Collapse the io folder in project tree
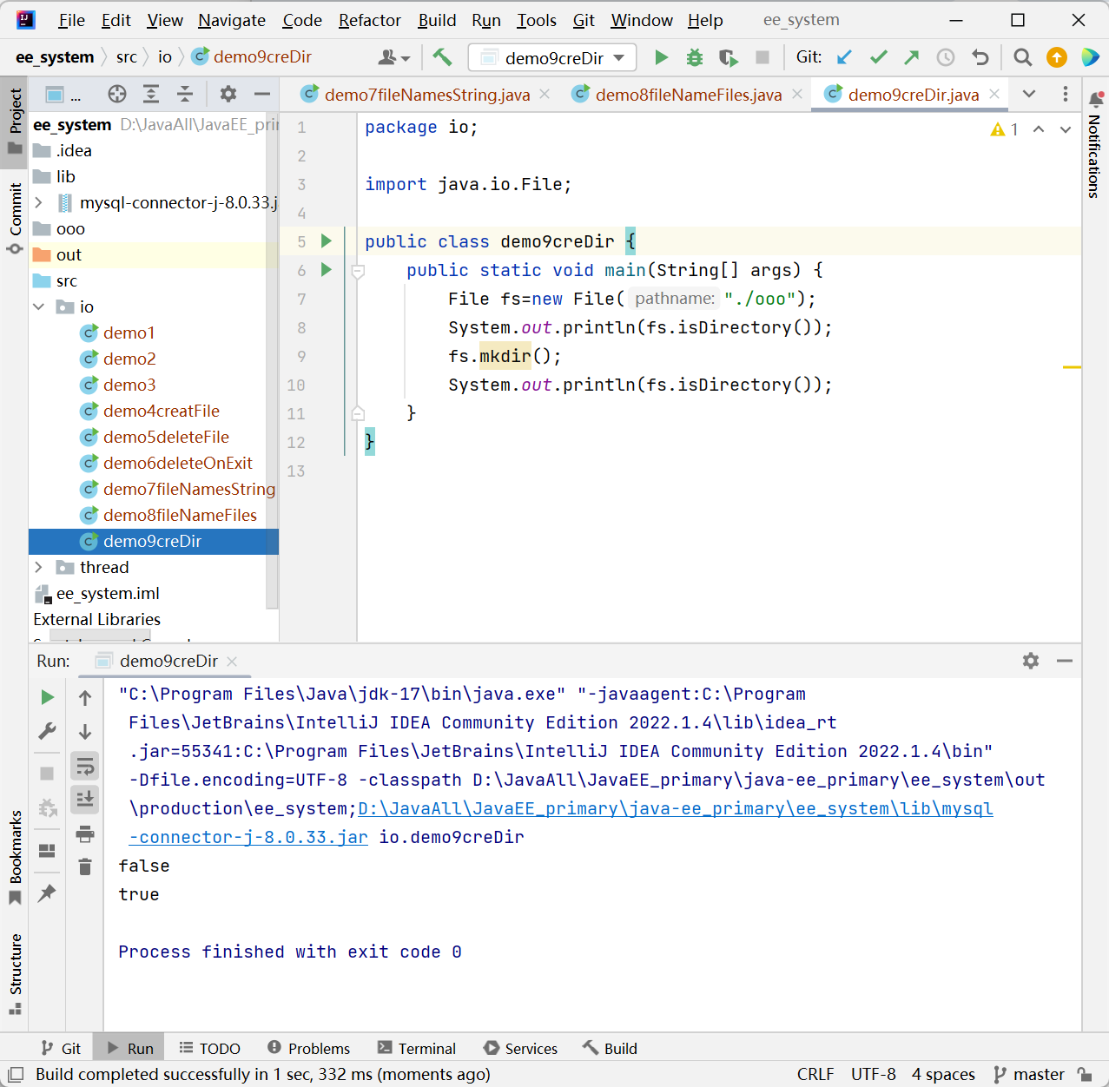This screenshot has height=1087, width=1109. click(39, 306)
